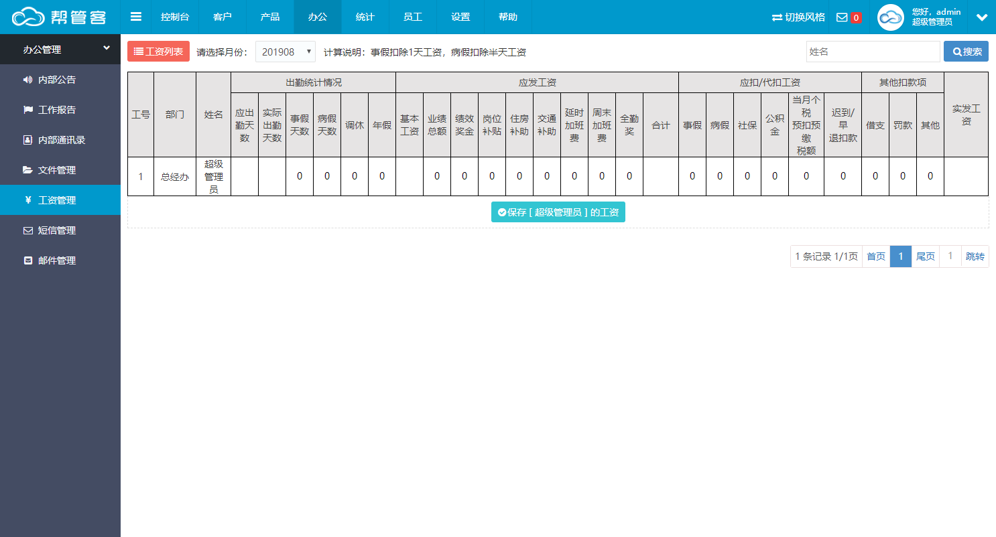Click the 帮管客 logo
996x537 pixels.
point(60,17)
